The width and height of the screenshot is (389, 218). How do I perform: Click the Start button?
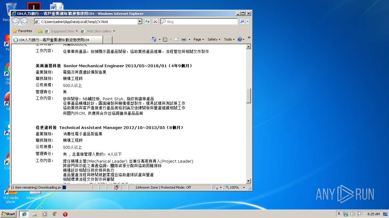(9, 214)
